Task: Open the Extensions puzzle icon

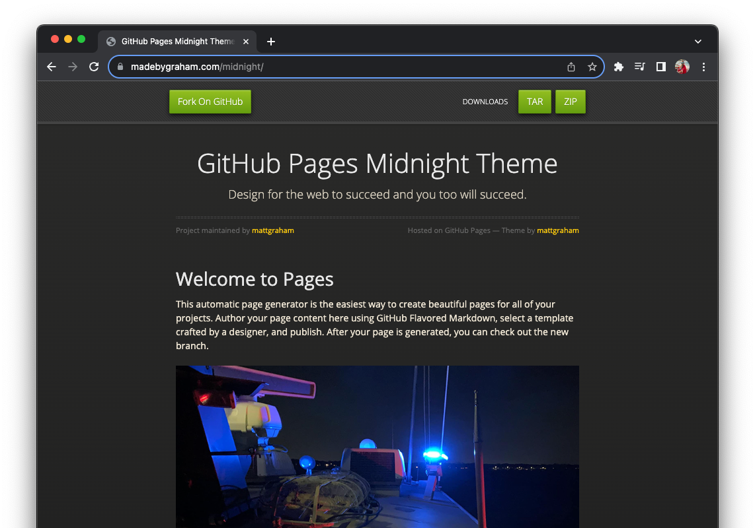Action: (619, 67)
